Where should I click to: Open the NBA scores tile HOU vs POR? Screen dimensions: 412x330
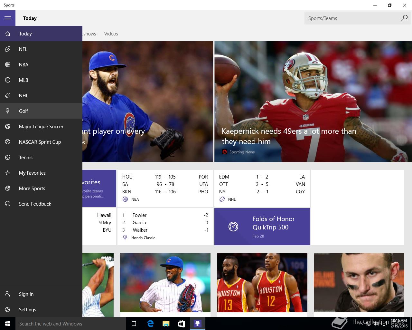[165, 188]
